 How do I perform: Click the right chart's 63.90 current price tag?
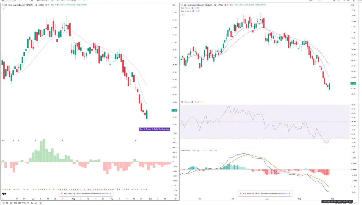[x=353, y=84]
